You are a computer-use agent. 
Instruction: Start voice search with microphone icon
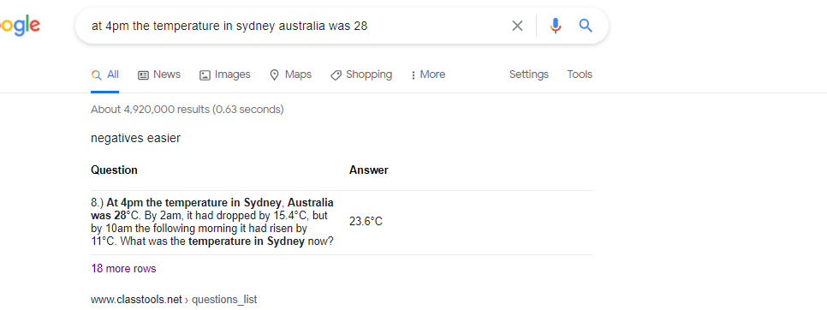[555, 26]
